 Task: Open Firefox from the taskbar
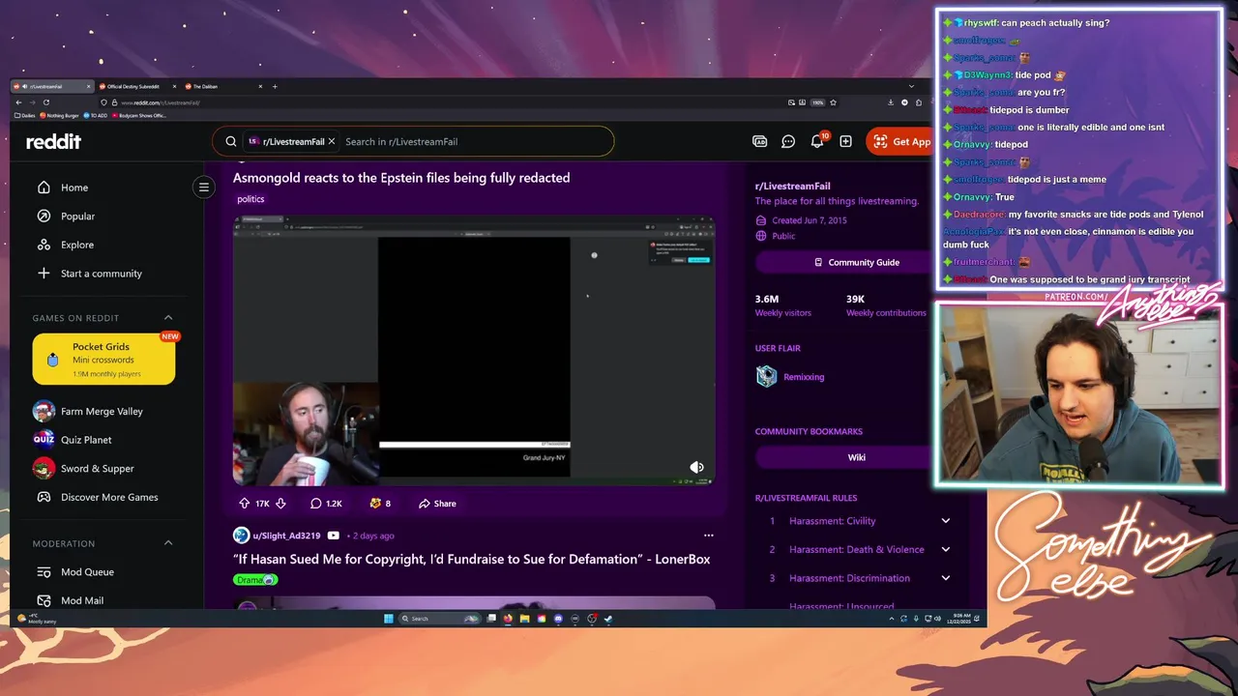[x=509, y=619]
